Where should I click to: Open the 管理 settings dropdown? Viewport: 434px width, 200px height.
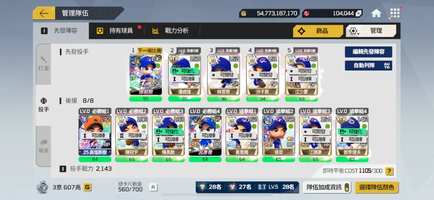pyautogui.click(x=371, y=31)
